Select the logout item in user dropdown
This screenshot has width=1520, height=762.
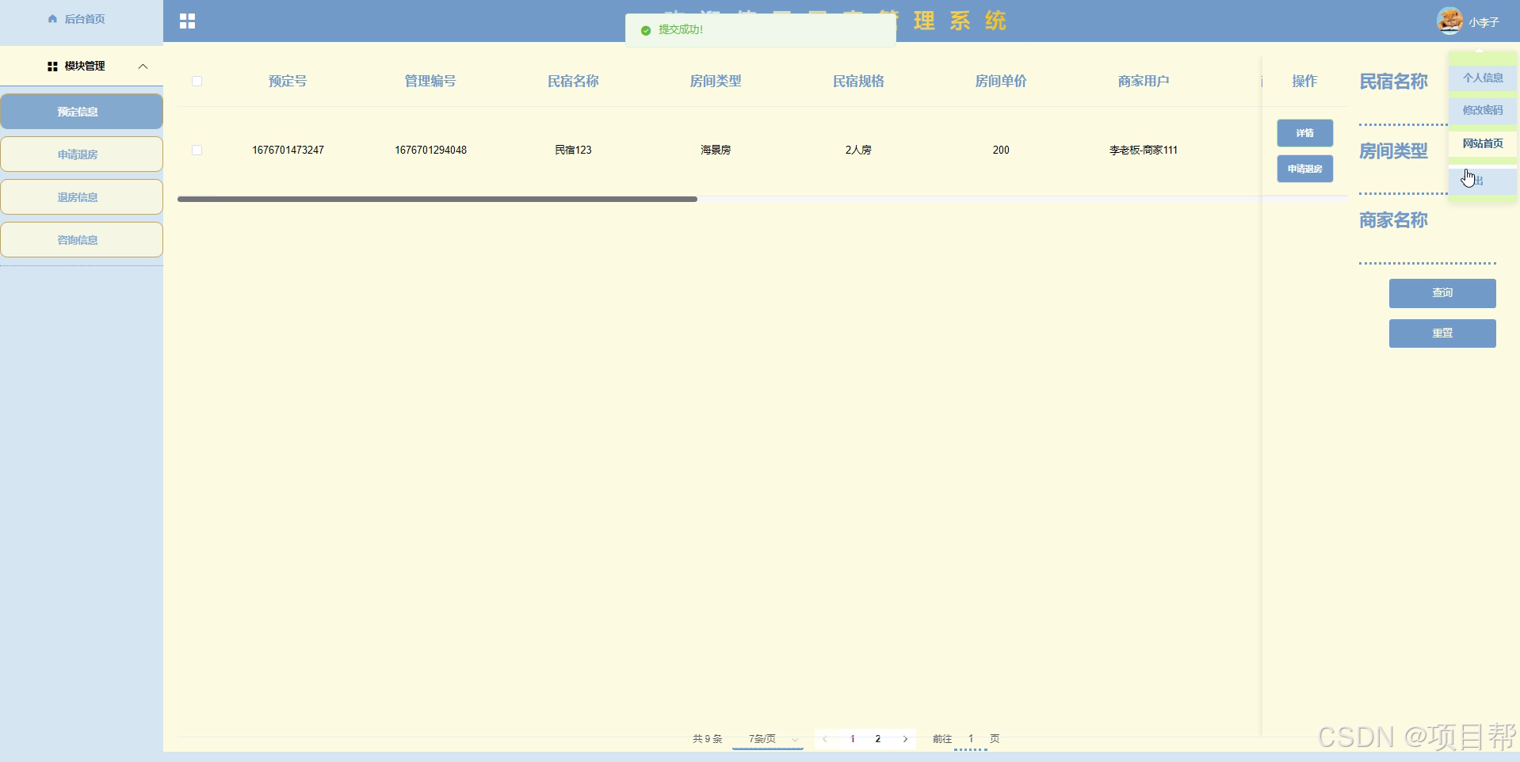(x=1483, y=181)
